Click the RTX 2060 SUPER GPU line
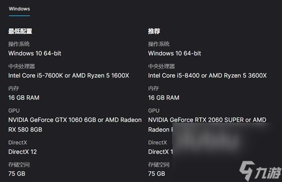The width and height of the screenshot is (282, 182). 207,120
